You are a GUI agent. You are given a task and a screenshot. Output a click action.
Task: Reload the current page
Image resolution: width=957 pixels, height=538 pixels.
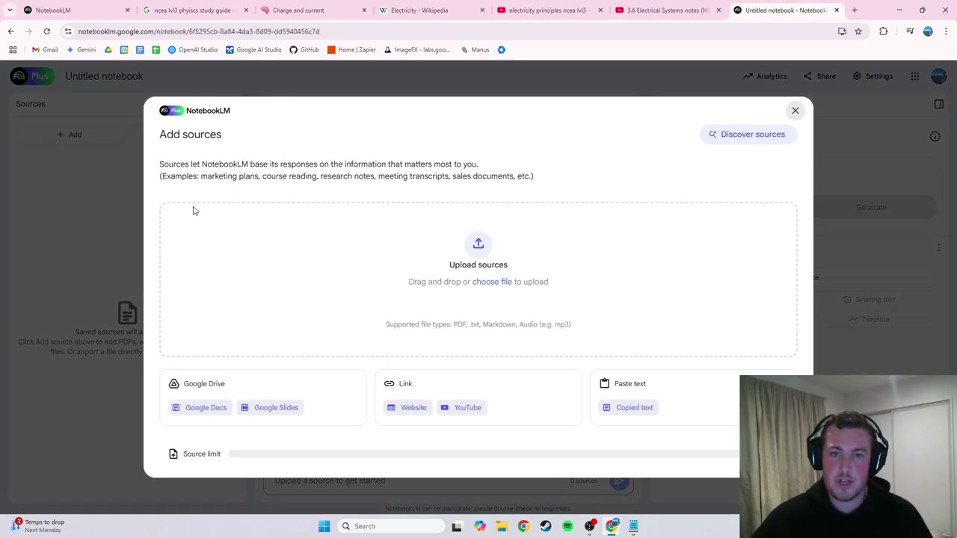[46, 31]
